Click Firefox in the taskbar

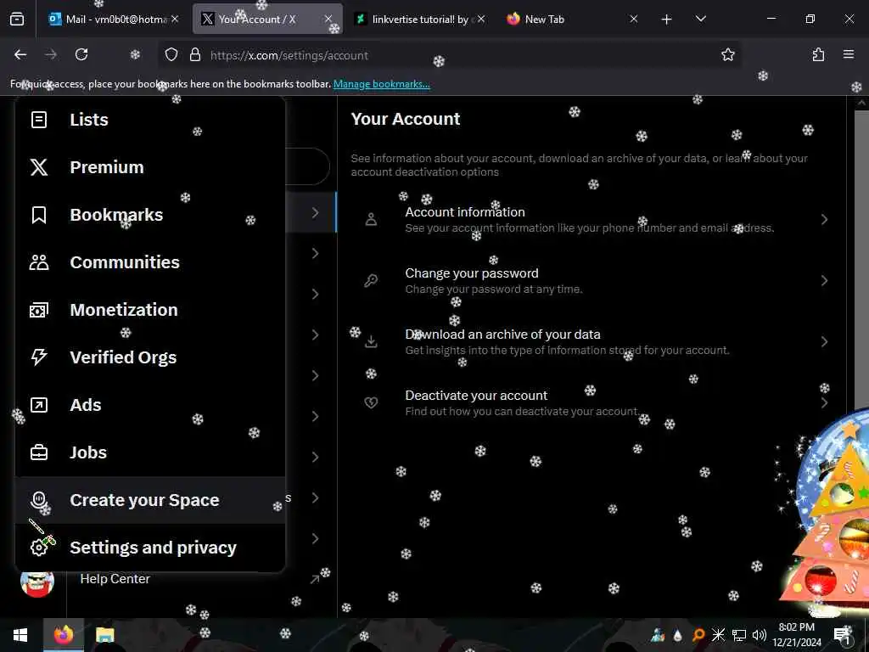64,635
